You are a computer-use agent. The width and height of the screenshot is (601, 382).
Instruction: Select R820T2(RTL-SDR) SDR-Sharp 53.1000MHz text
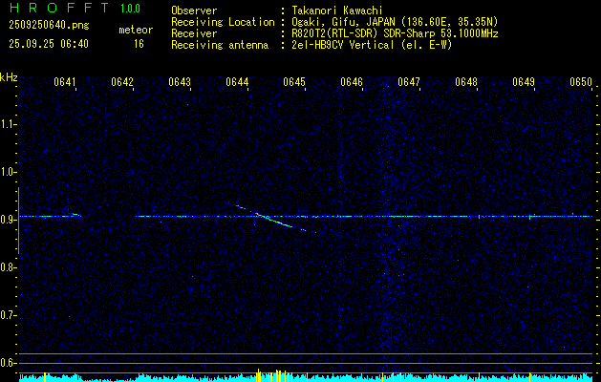pos(395,33)
